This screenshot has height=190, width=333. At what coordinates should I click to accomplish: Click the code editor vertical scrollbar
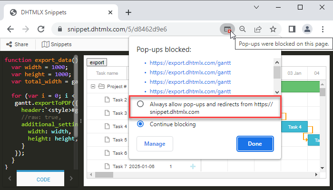point(76,97)
